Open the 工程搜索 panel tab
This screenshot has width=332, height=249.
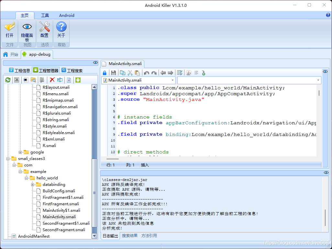pos(72,70)
